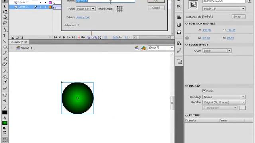Open the Info panel icon in dock
The height and width of the screenshot is (143, 255).
click(179, 25)
